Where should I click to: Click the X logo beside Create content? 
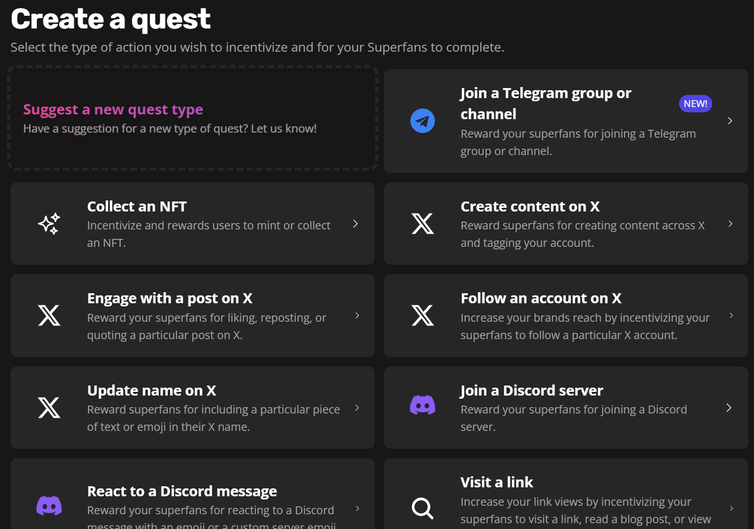tap(423, 224)
